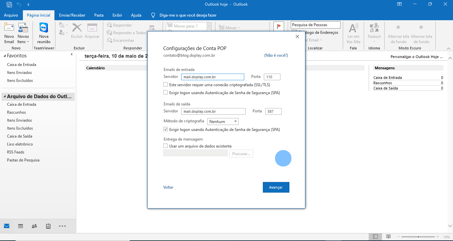Open the Exibir tab
Screen dimensions: 453x241
(x=117, y=15)
